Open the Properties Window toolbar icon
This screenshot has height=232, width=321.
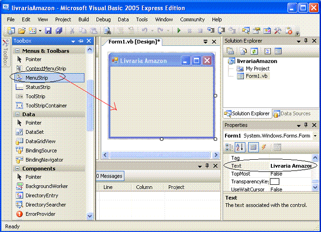pyautogui.click(x=256, y=31)
